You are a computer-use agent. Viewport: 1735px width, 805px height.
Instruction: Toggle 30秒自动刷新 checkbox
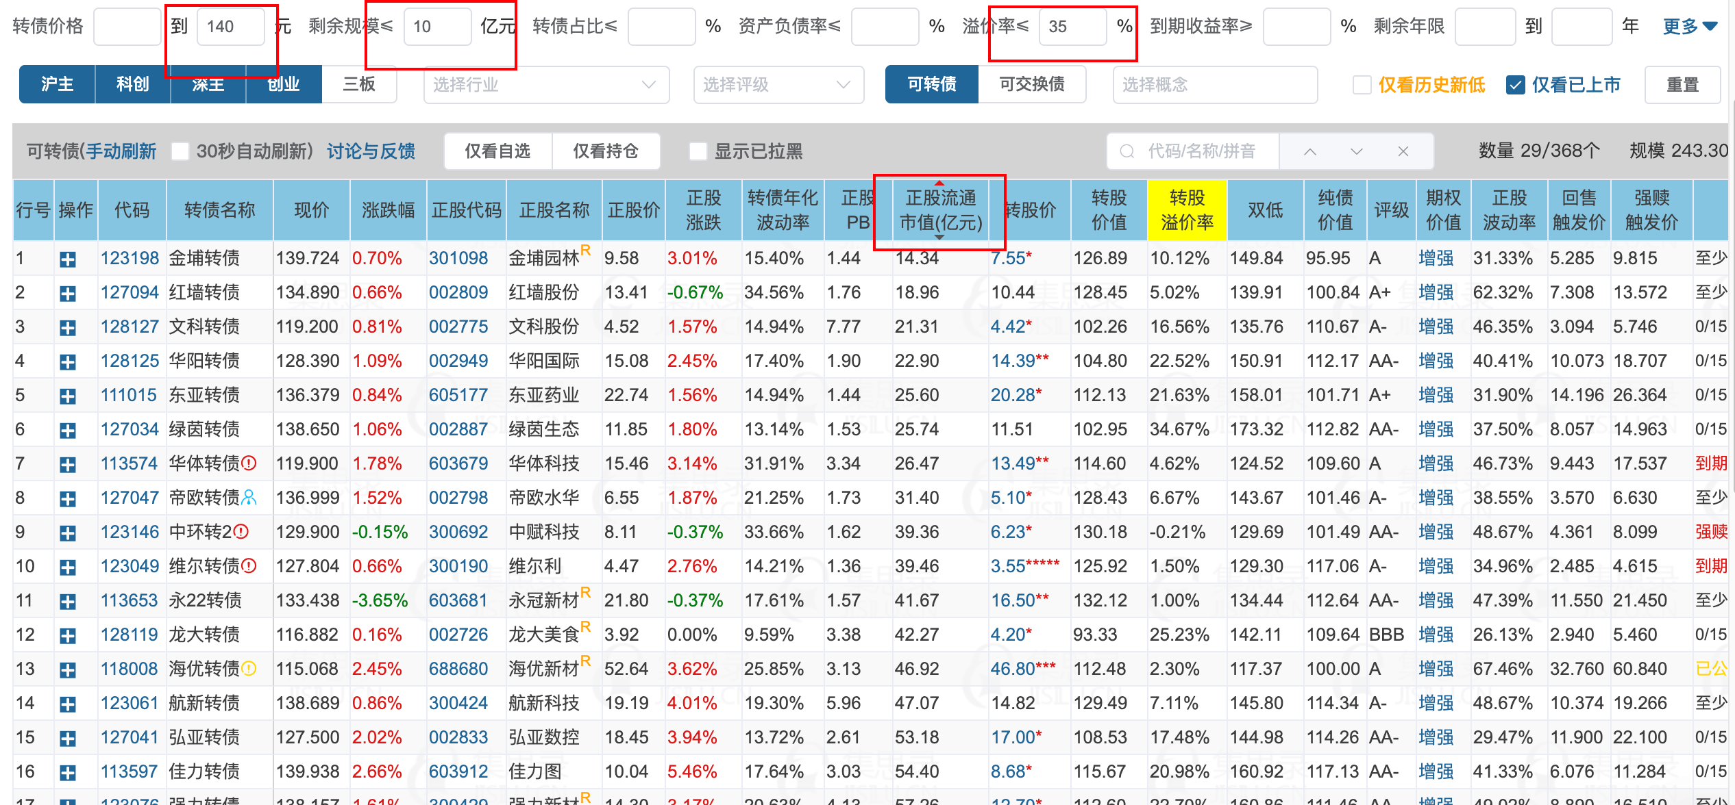click(180, 151)
